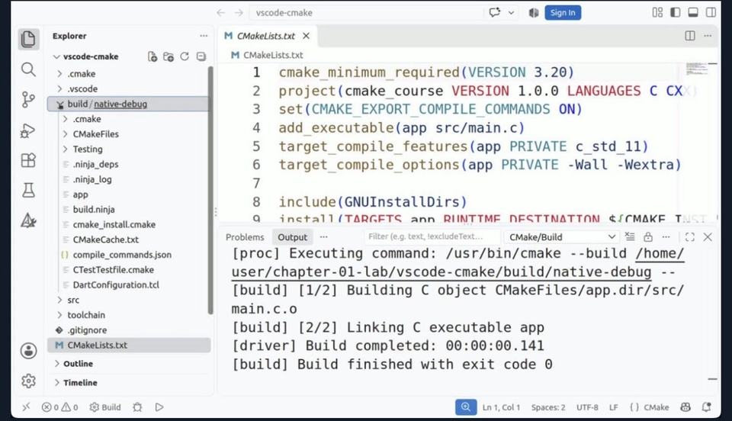Launch the CMake debug target from status bar
Image resolution: width=732 pixels, height=421 pixels.
pyautogui.click(x=137, y=407)
